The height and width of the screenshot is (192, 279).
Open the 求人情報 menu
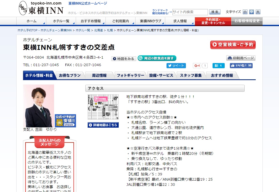[180, 21]
